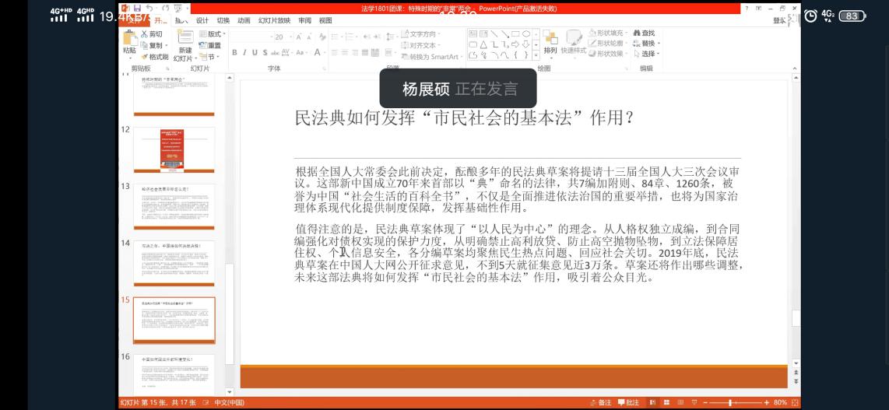Viewport: 889px width, 410px height.
Task: Click the Underline U icon
Action: (x=255, y=53)
